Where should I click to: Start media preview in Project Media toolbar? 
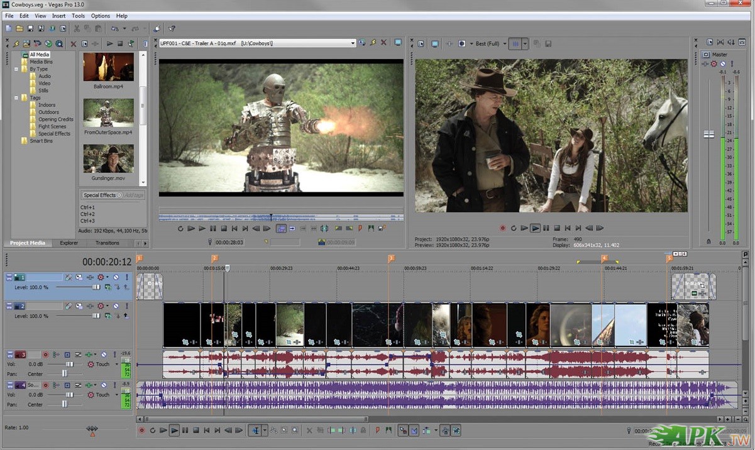[110, 43]
